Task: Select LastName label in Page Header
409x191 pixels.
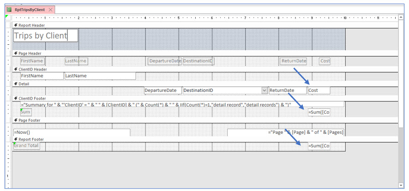Action: point(76,61)
